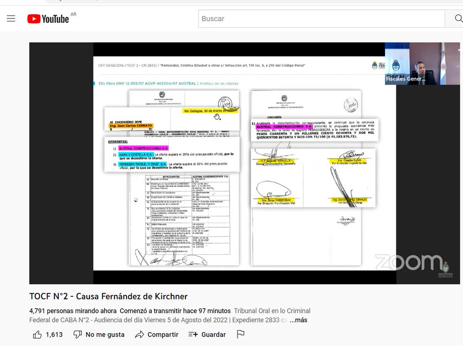Save video with Guardar button

(x=207, y=334)
